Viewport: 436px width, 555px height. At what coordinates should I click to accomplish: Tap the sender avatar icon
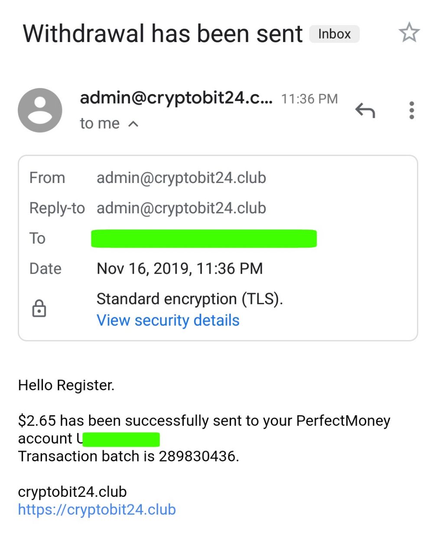pyautogui.click(x=40, y=110)
